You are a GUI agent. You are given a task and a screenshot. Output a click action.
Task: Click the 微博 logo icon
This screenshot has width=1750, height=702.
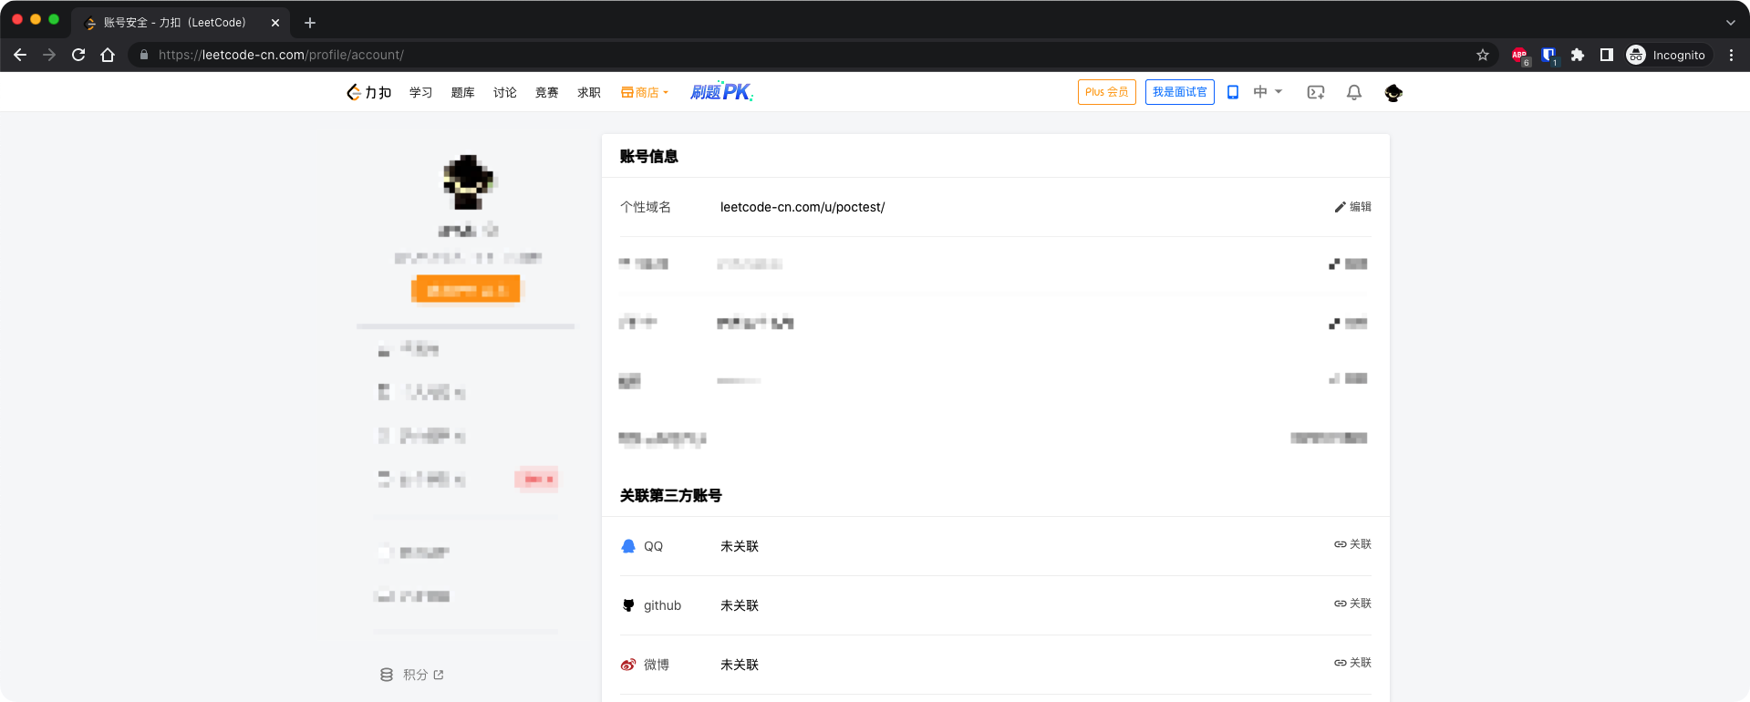628,665
